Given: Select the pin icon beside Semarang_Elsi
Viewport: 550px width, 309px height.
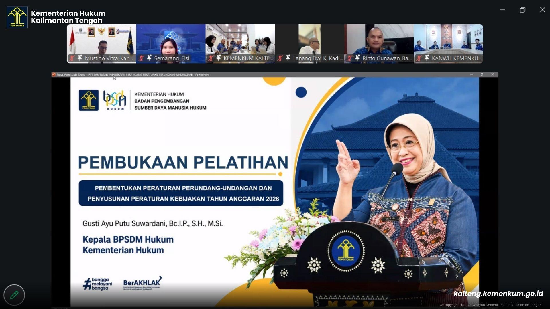Looking at the screenshot, I should (149, 58).
